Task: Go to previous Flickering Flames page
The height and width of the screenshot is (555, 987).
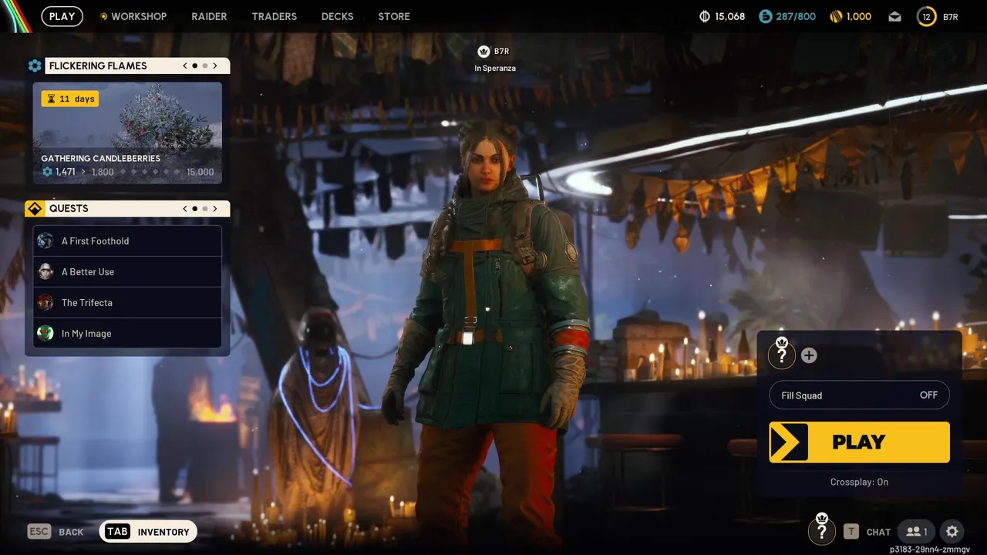Action: coord(185,66)
